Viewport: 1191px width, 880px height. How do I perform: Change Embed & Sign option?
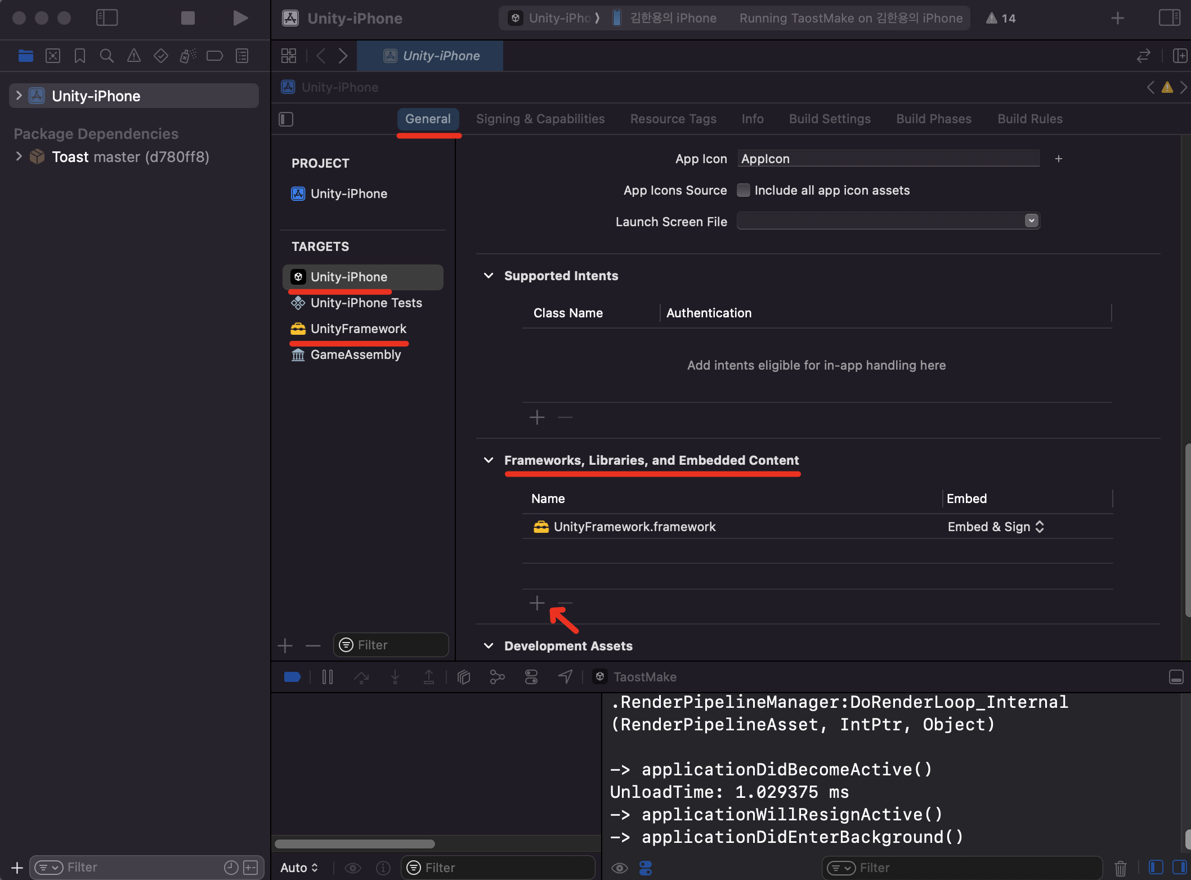[996, 527]
